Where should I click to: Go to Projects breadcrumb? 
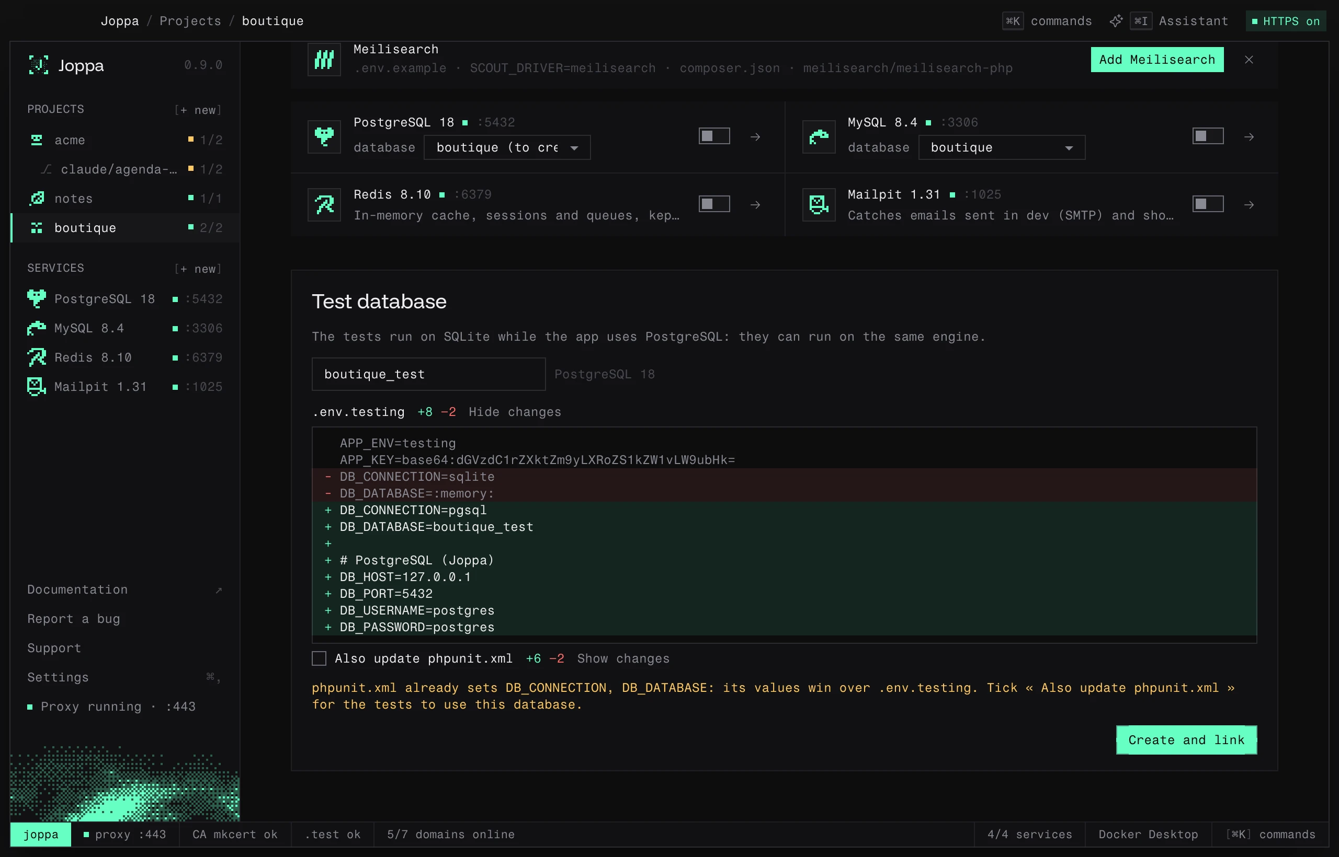tap(190, 21)
